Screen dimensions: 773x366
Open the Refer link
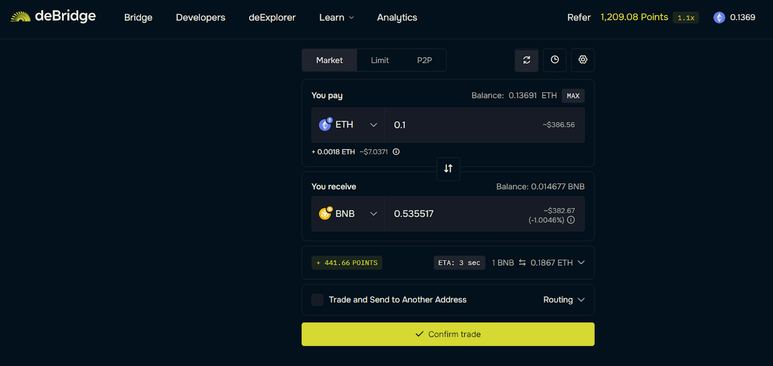click(x=579, y=17)
